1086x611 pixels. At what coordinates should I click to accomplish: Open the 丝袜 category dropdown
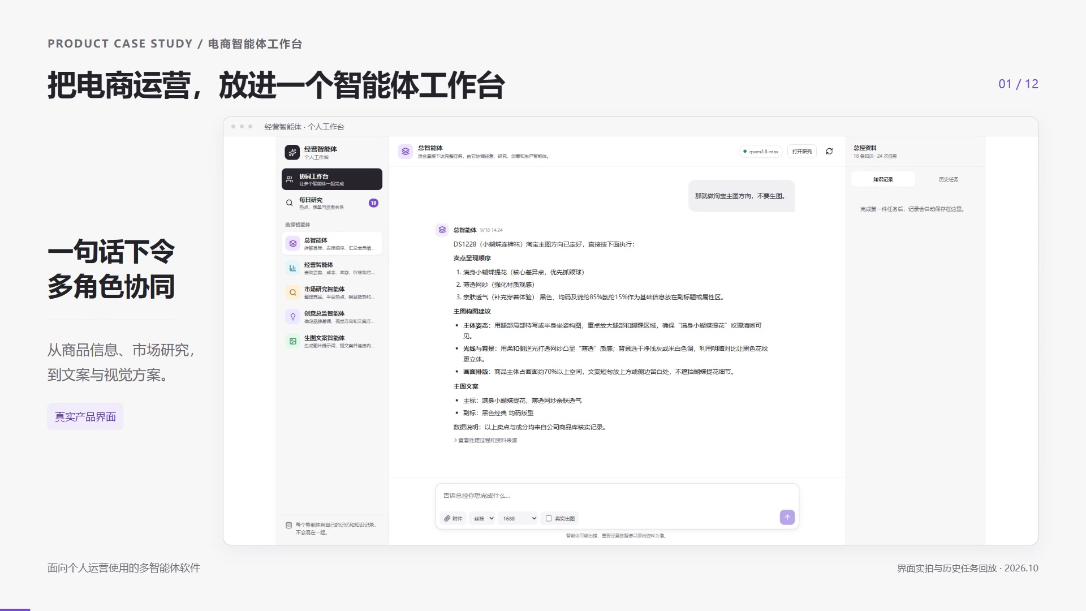pyautogui.click(x=482, y=518)
